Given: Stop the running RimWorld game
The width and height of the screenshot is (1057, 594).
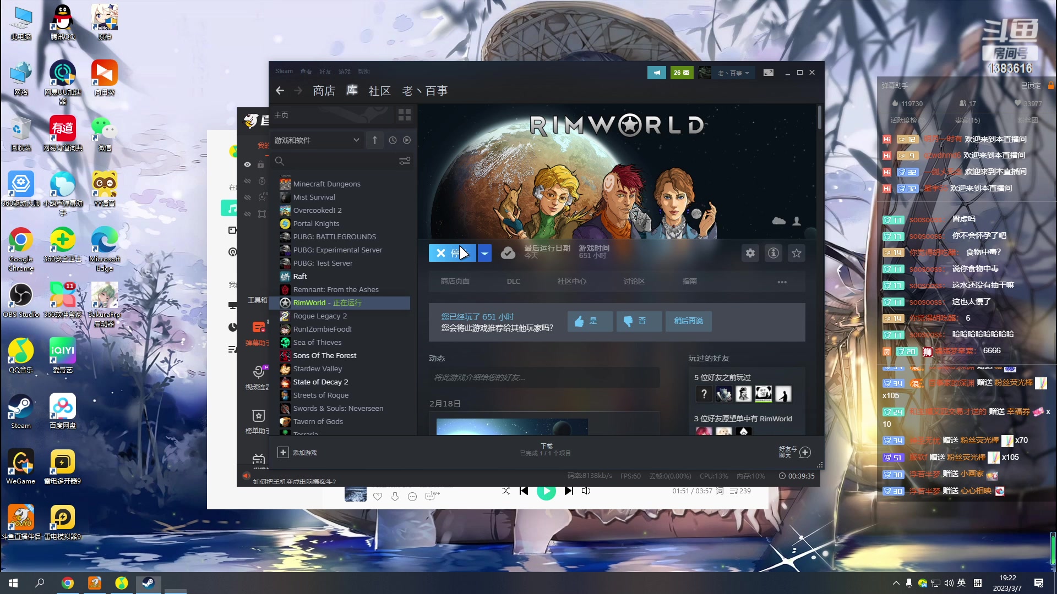Looking at the screenshot, I should click(453, 253).
